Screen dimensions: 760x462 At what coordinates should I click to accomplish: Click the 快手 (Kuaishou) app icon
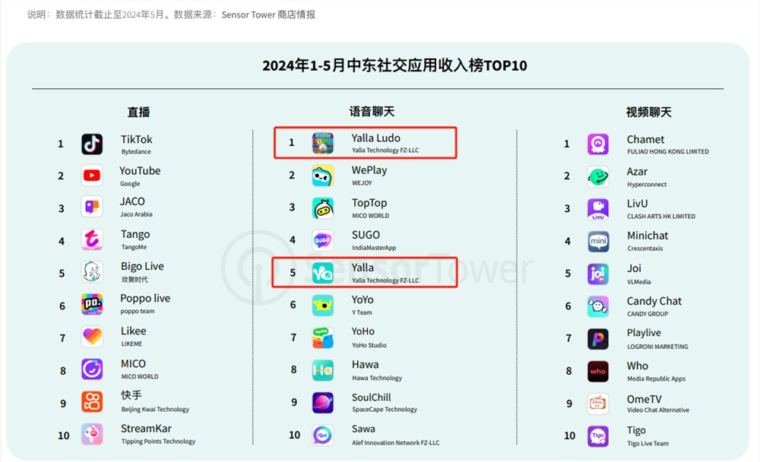(92, 403)
